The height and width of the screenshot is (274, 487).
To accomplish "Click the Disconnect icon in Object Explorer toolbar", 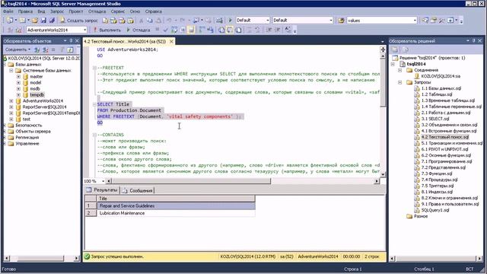I will (x=46, y=49).
